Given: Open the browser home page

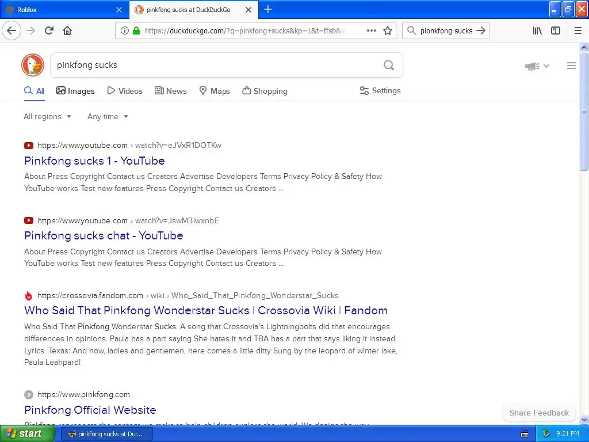Looking at the screenshot, I should pos(67,31).
